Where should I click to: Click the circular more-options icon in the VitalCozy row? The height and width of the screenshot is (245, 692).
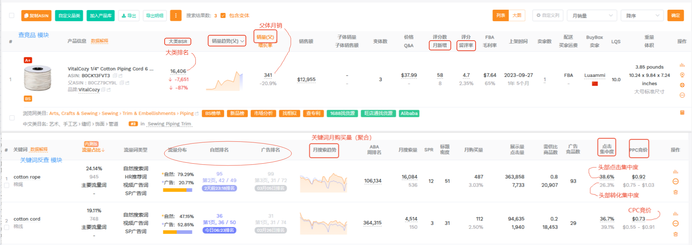(x=682, y=95)
